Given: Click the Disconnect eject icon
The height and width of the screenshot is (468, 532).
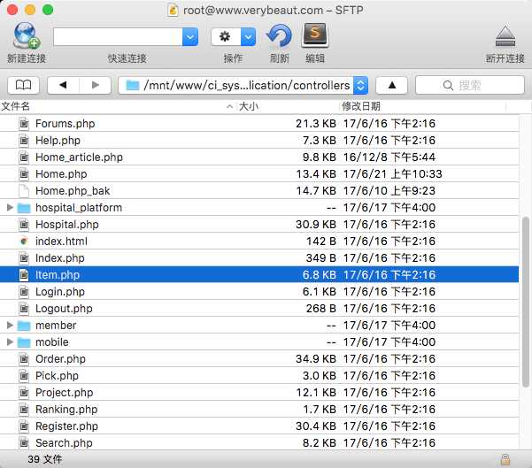Looking at the screenshot, I should click(x=505, y=36).
